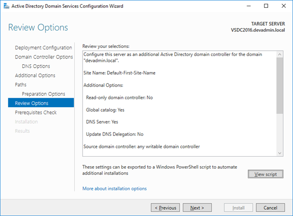This screenshot has height=216, width=293.
Task: Cancel the configuration wizard
Action: tap(270, 208)
